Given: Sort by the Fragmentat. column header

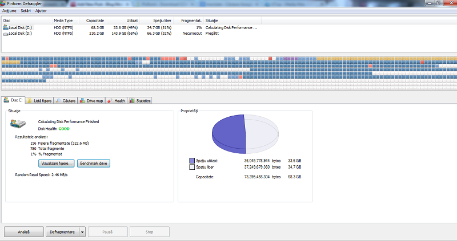Looking at the screenshot, I should pos(189,21).
